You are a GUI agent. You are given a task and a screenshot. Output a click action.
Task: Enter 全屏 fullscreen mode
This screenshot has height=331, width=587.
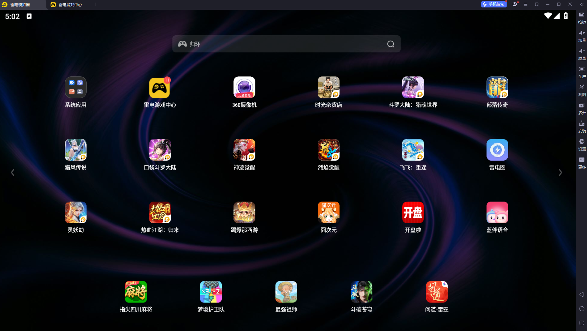click(582, 72)
